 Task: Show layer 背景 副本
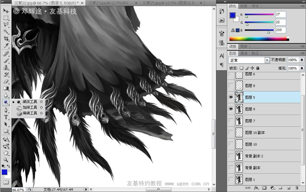pos(231,168)
